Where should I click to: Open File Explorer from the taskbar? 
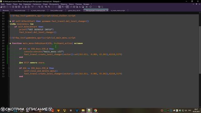pyautogui.click(x=83, y=110)
